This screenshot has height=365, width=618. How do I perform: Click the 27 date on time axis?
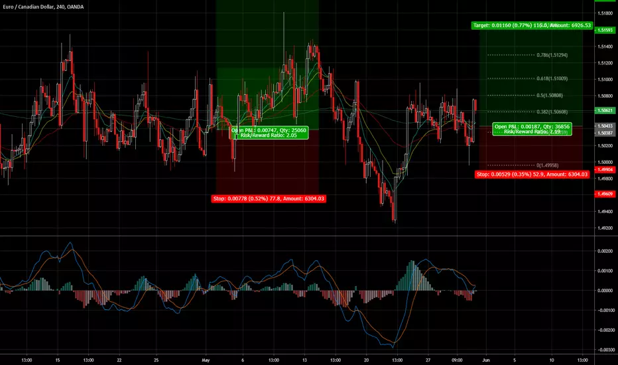(x=428, y=360)
